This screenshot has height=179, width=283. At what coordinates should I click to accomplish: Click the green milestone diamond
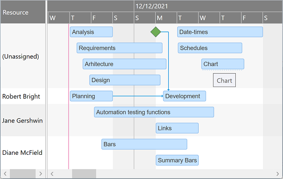point(156,32)
